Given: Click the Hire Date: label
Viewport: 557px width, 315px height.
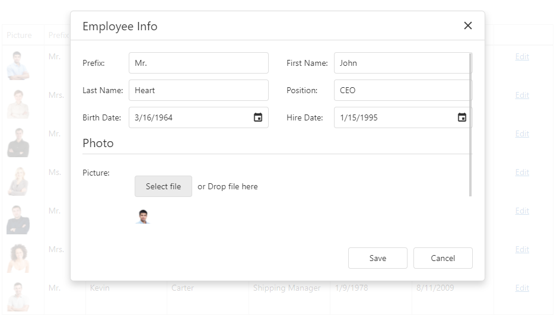Looking at the screenshot, I should click(x=305, y=117).
